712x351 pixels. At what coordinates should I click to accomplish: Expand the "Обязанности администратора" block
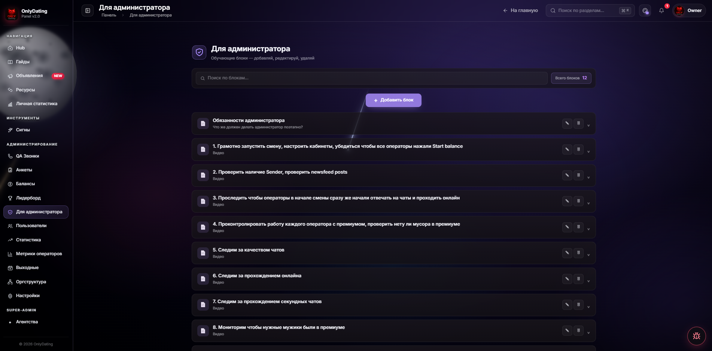[x=588, y=125]
